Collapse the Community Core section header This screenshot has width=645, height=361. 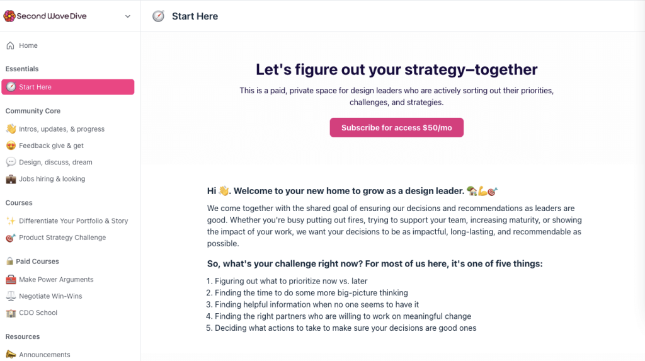click(x=33, y=111)
